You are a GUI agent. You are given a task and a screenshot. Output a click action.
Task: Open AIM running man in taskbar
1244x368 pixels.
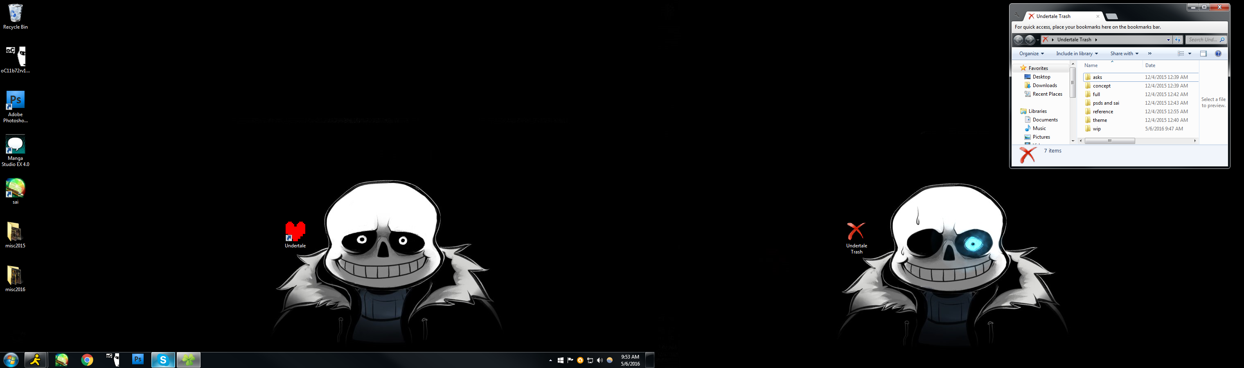(36, 360)
